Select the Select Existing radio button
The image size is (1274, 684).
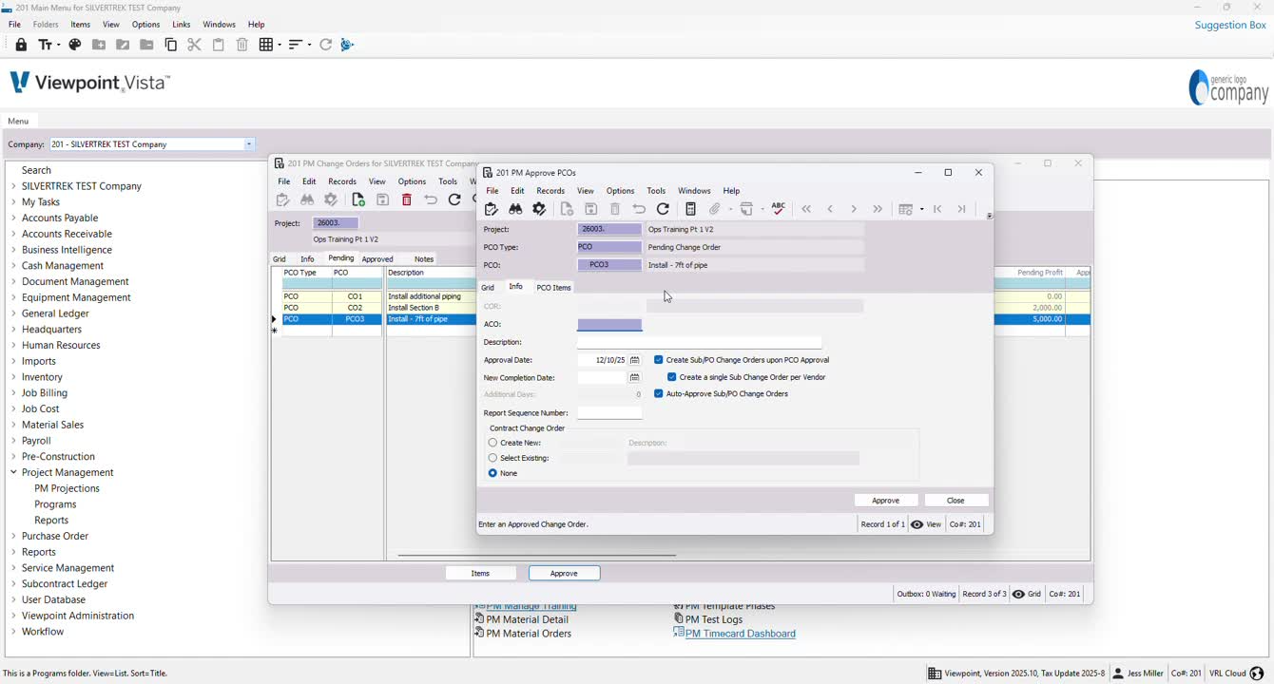click(492, 458)
